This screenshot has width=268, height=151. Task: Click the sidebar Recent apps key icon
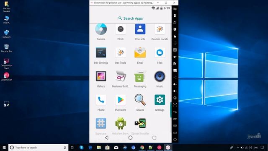click(175, 119)
